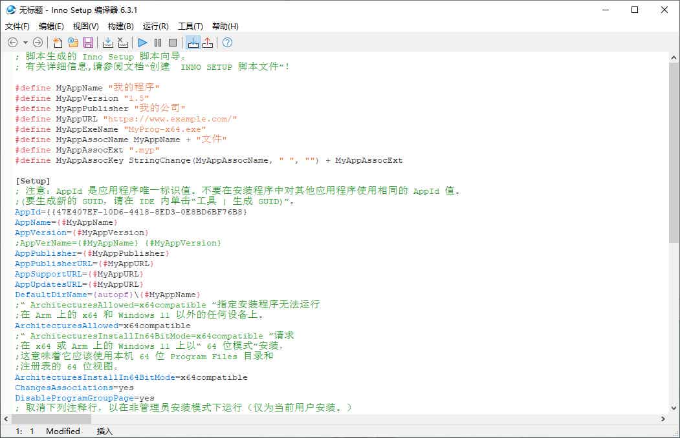Screen dimensions: 680x438
Task: Click the [Setup] section header
Action: pos(32,181)
